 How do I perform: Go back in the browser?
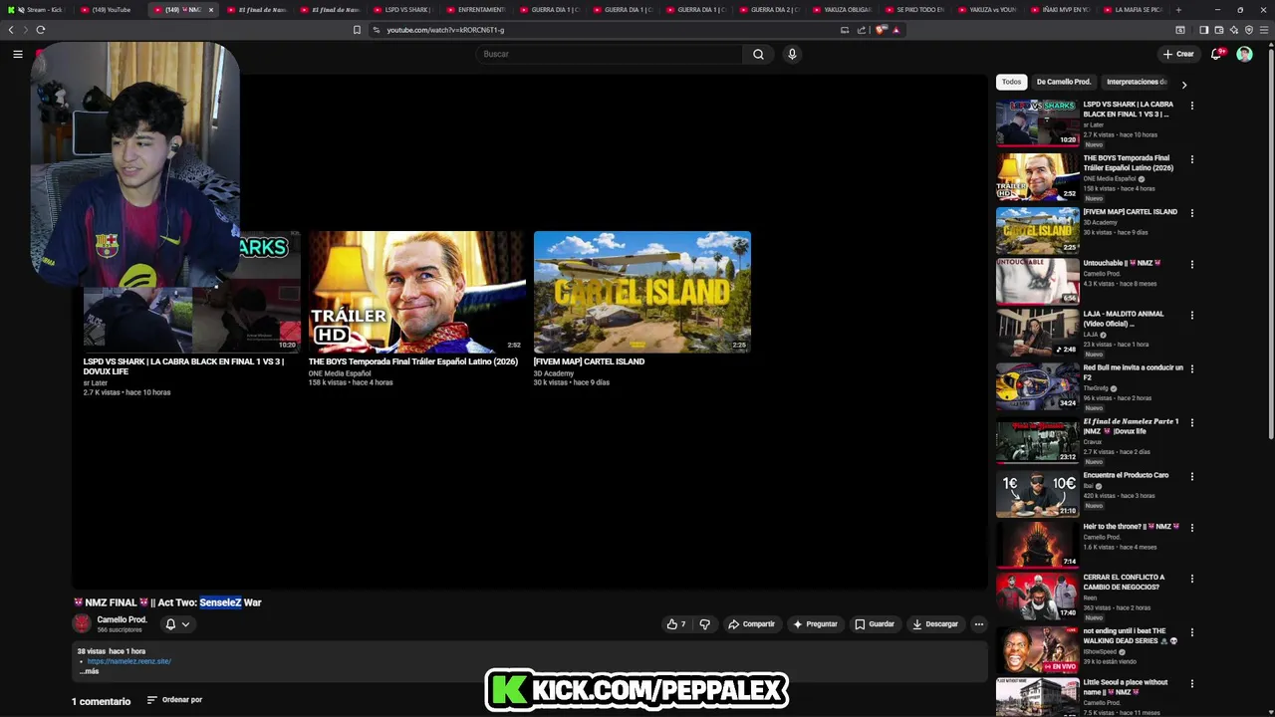coord(11,30)
